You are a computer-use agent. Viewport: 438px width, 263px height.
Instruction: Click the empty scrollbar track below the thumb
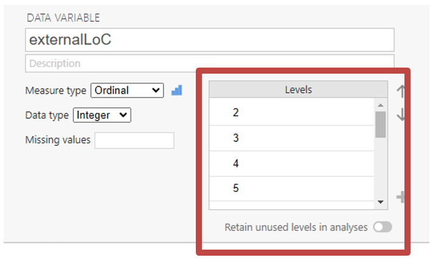[380, 170]
